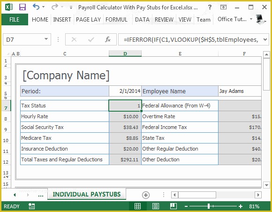Screen dimensions: 272x212
Task: Open the Insert Function fx dialog
Action: 108,39
